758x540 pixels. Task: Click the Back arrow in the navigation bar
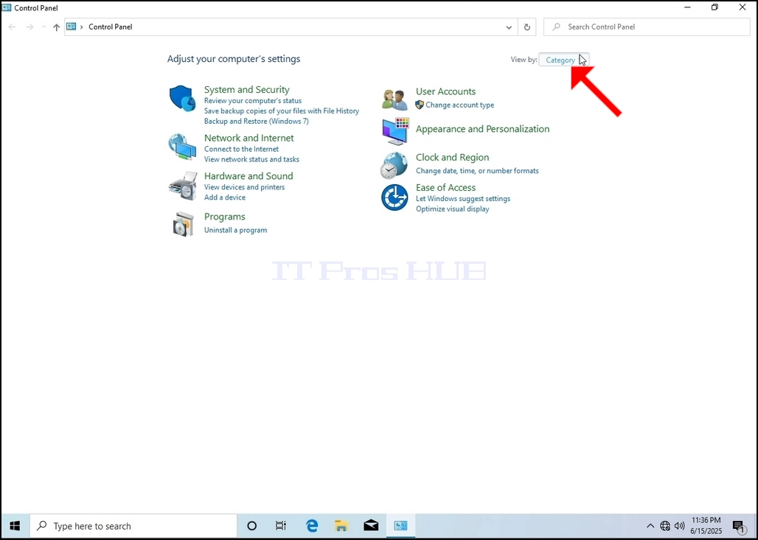12,27
